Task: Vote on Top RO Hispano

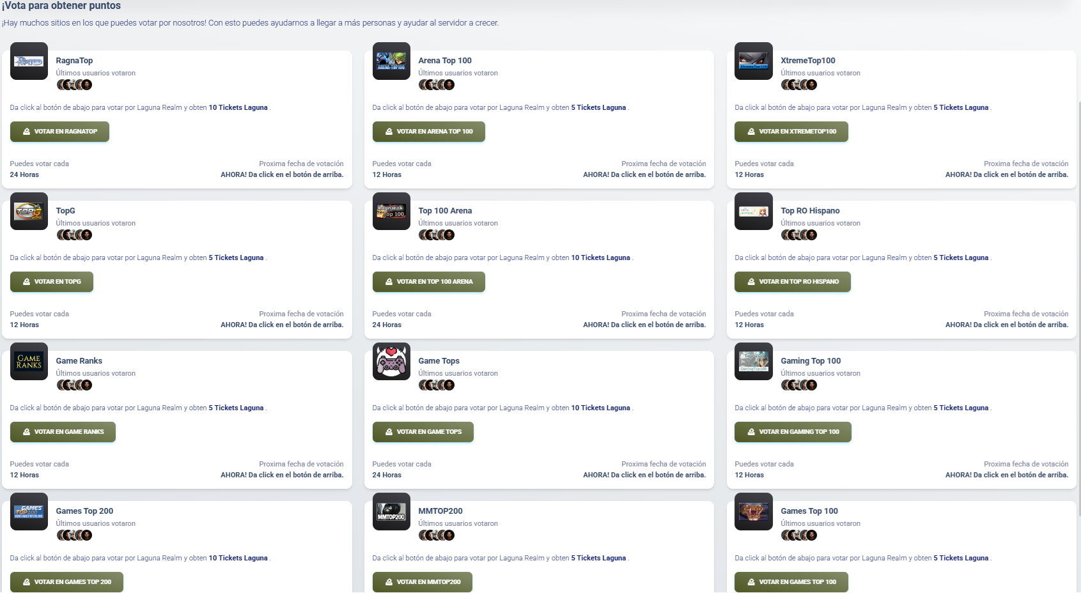Action: pos(793,282)
